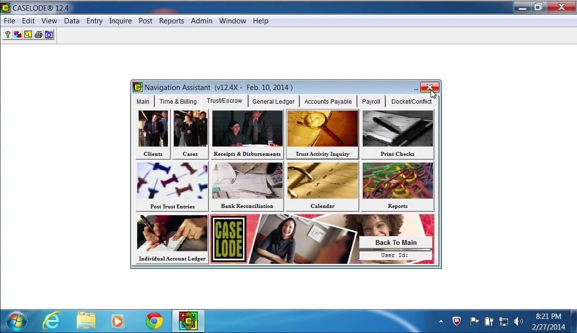Open the Window menu
Viewport: 577px width, 333px height.
pos(232,21)
